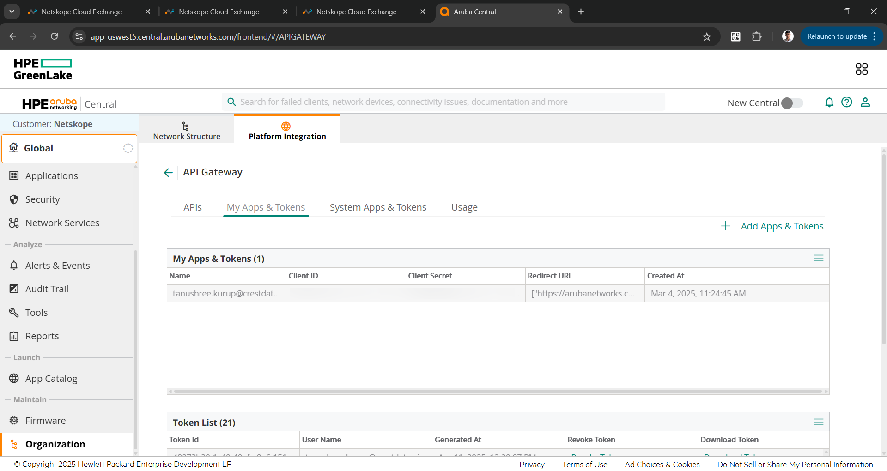This screenshot has height=471, width=887.
Task: Click the Global home icon
Action: (x=14, y=147)
